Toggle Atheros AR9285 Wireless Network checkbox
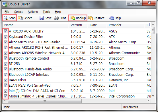Screen dimensions: 158x112 pyautogui.click(x=5, y=53)
